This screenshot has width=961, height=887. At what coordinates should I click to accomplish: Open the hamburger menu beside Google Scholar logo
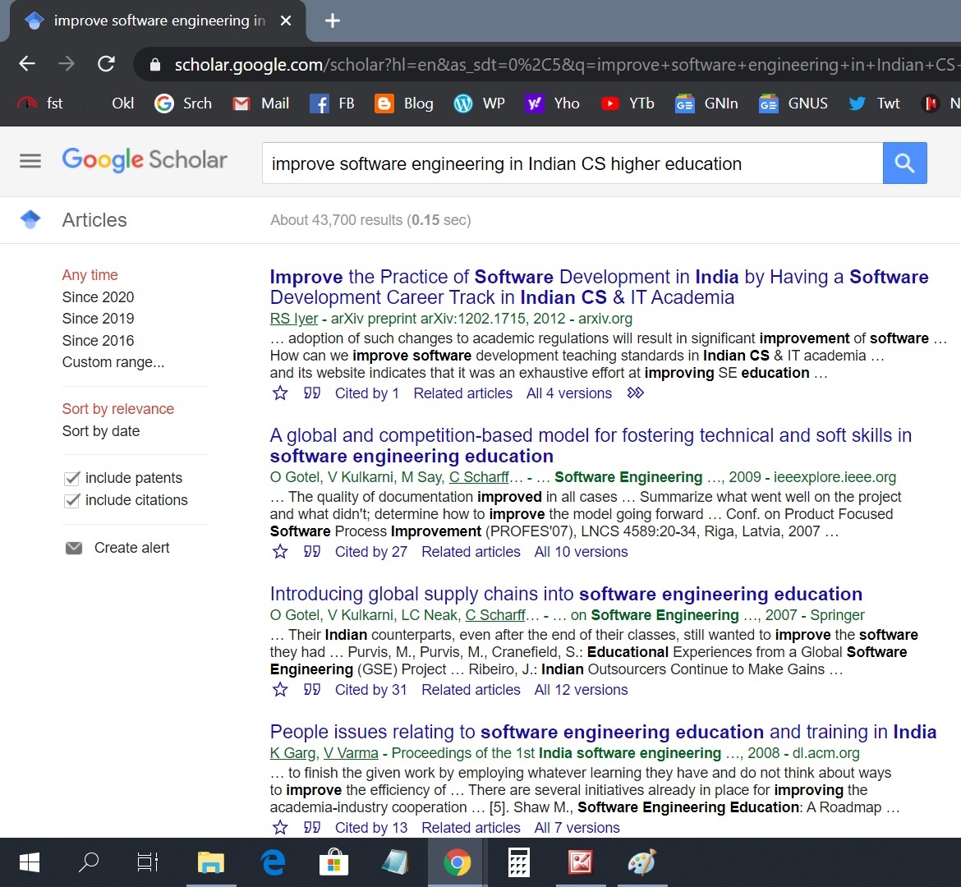30,161
